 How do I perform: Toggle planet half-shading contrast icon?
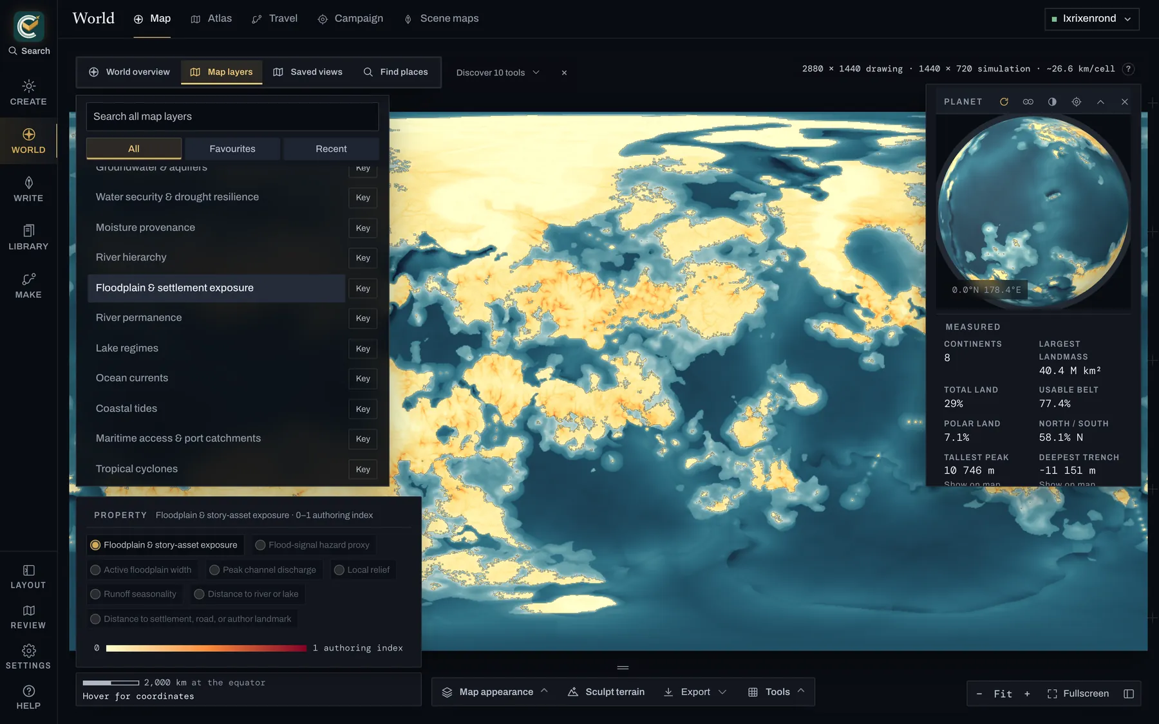tap(1052, 102)
